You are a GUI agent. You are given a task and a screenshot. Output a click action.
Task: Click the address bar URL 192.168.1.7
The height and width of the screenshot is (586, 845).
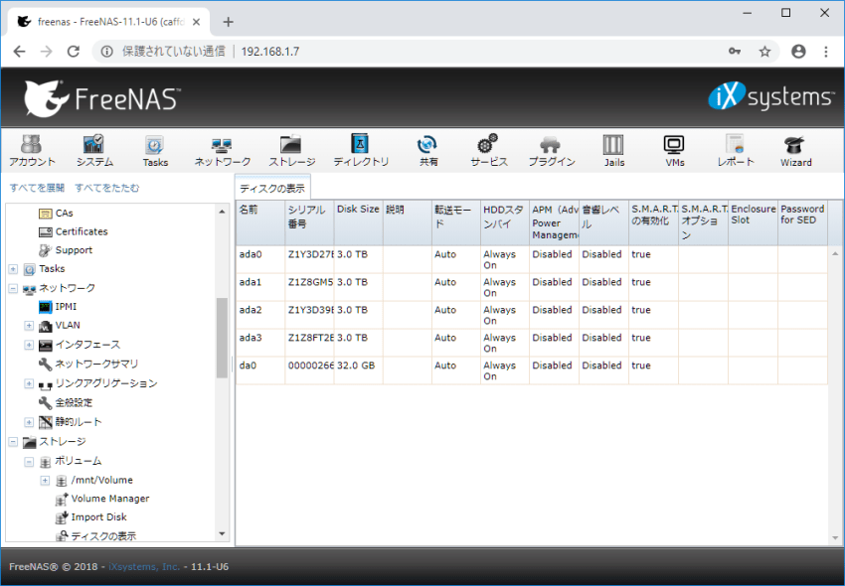click(x=270, y=52)
